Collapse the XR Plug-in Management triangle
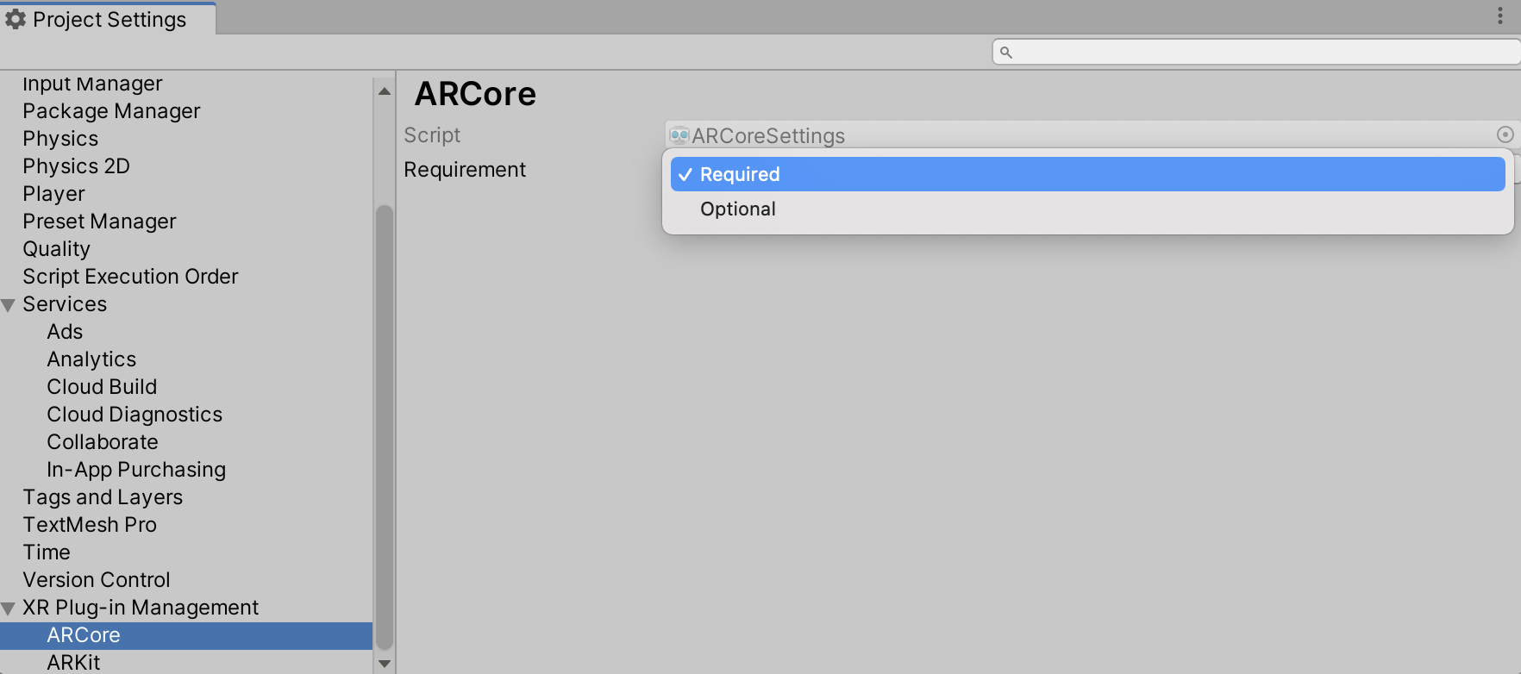 tap(9, 607)
